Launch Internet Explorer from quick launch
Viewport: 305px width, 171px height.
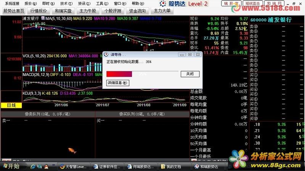pyautogui.click(x=33, y=166)
